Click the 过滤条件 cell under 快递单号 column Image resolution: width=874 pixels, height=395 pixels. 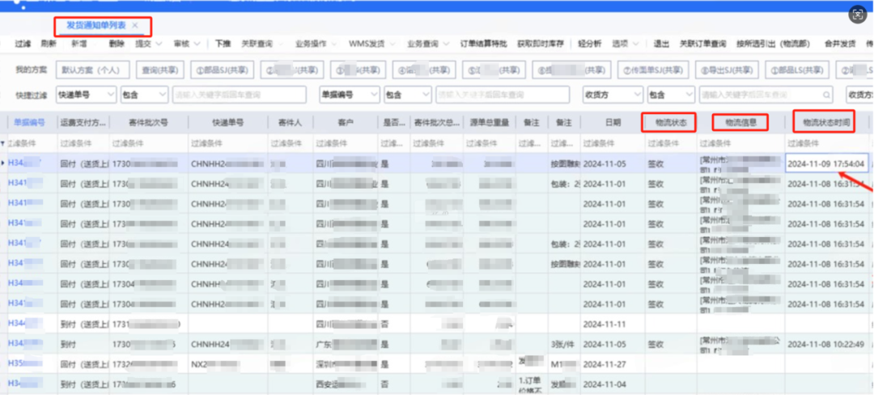click(x=227, y=143)
